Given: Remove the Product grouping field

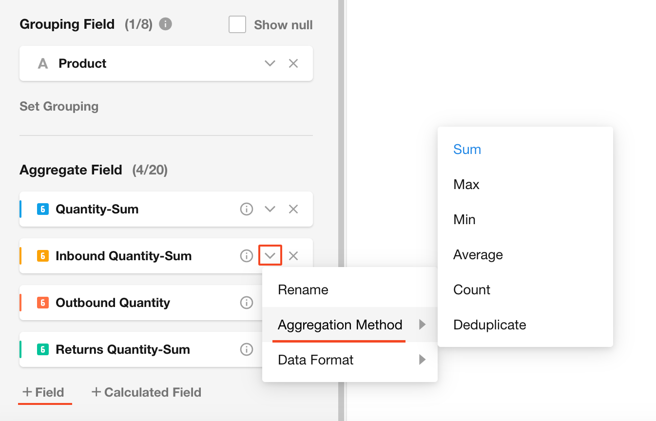Looking at the screenshot, I should click(293, 63).
